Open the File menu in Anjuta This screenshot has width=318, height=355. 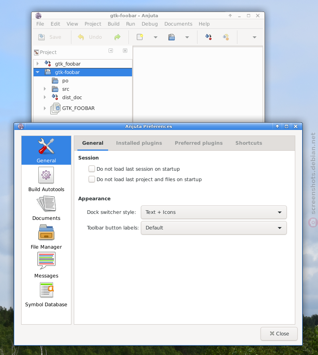click(40, 24)
